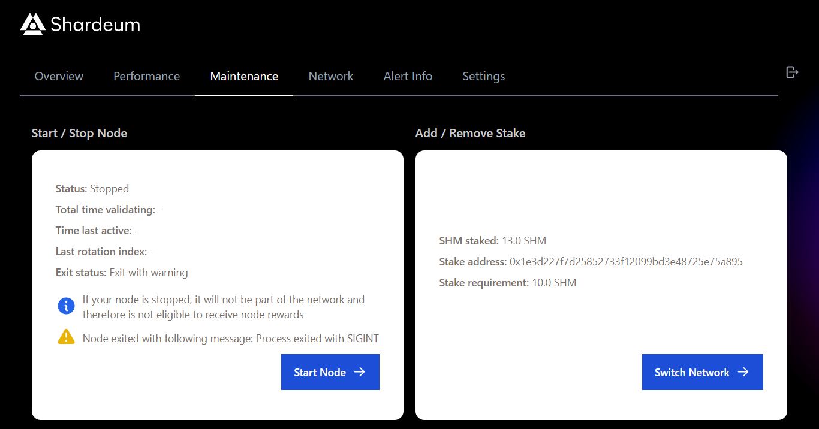The image size is (819, 429).
Task: Click the Switch Network button
Action: tap(702, 371)
